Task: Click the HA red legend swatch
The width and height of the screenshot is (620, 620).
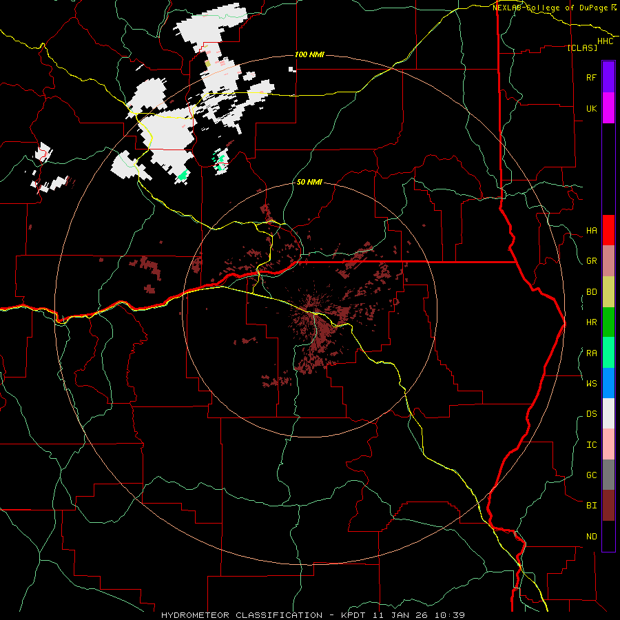Action: click(x=608, y=230)
